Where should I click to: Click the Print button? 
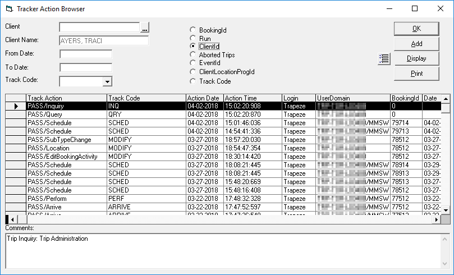416,74
